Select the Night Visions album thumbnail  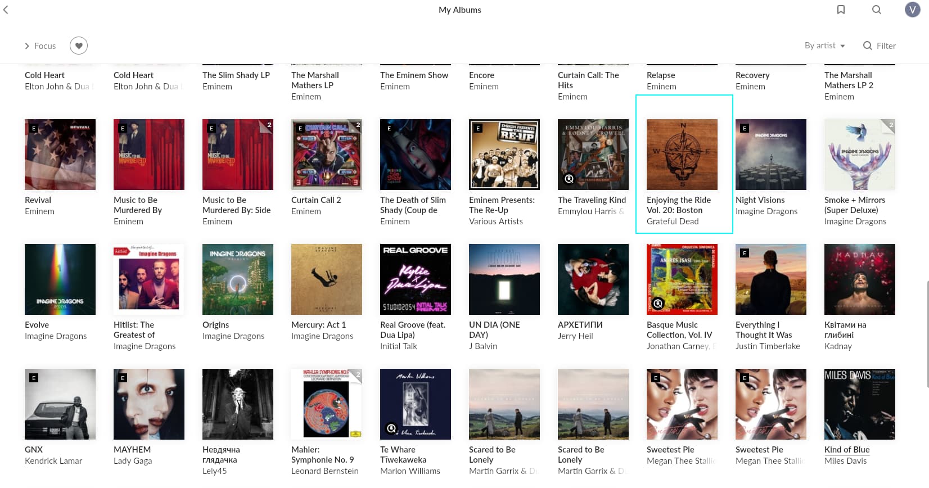(771, 155)
